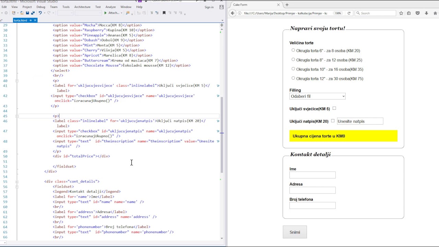The width and height of the screenshot is (439, 247).
Task: Select Okrugla torta 10" for 16 osoba radio
Action: [x=293, y=69]
